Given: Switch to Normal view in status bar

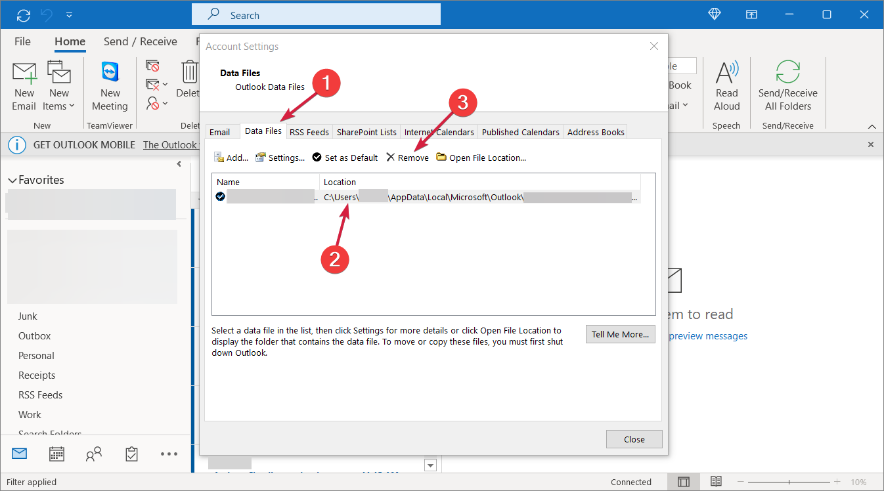Looking at the screenshot, I should coord(684,482).
